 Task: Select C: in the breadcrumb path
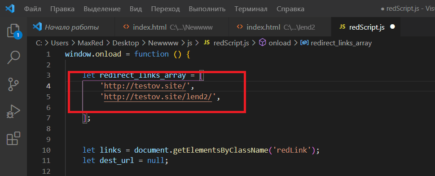click(39, 43)
